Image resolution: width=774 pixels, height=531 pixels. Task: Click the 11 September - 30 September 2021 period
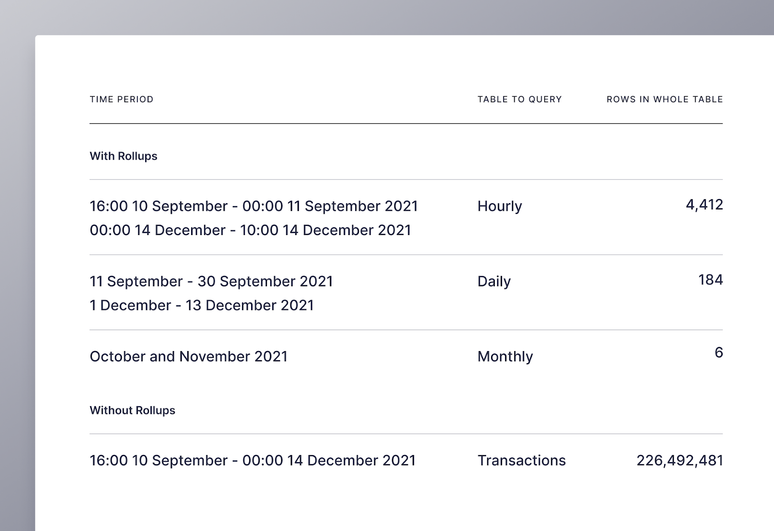click(x=211, y=281)
